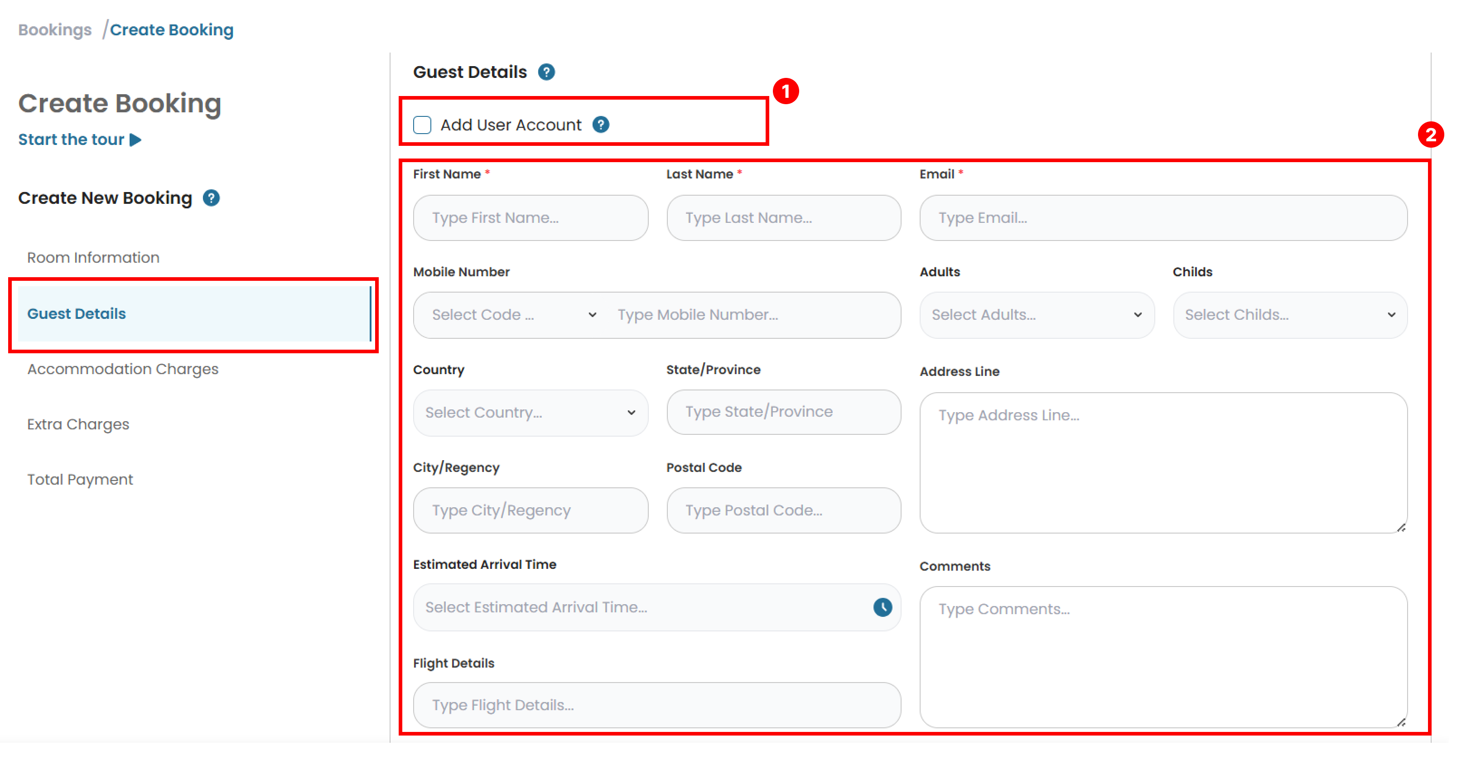The image size is (1476, 760).
Task: Choose a country from Select Country dropdown
Action: 530,412
